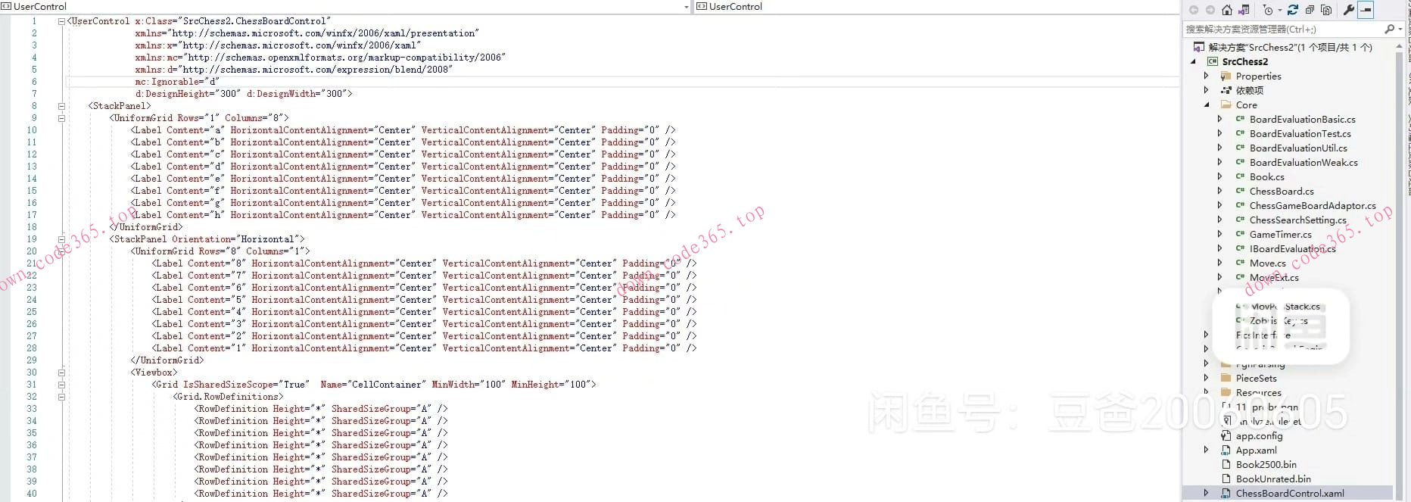Viewport: 1411px width, 502px height.
Task: Click the Core folder icon
Action: coord(1226,104)
